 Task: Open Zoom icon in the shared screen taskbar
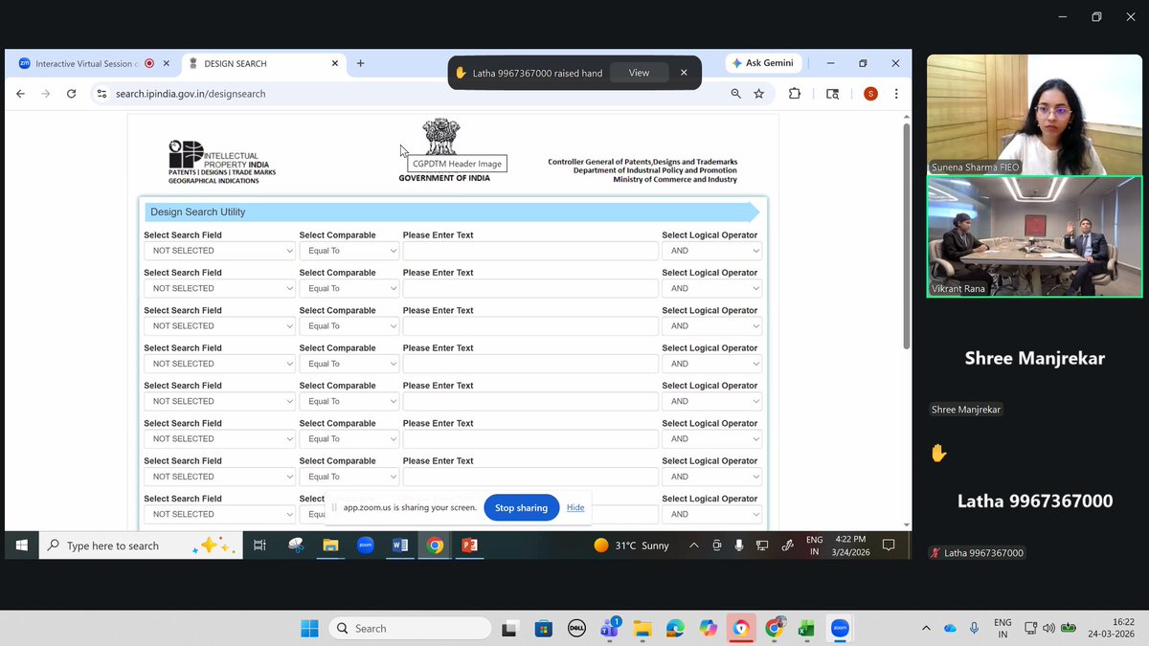[365, 546]
